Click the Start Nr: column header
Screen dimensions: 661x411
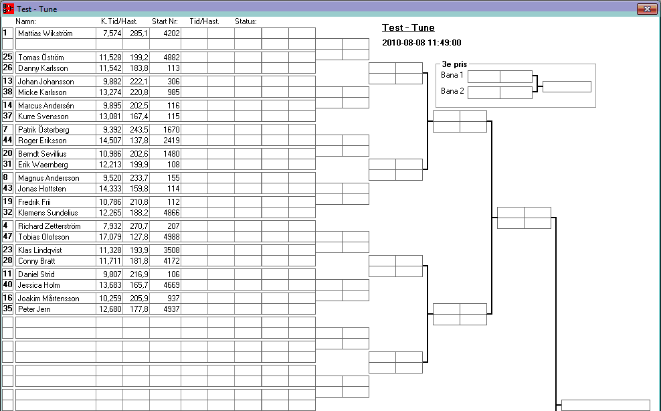[x=165, y=21]
